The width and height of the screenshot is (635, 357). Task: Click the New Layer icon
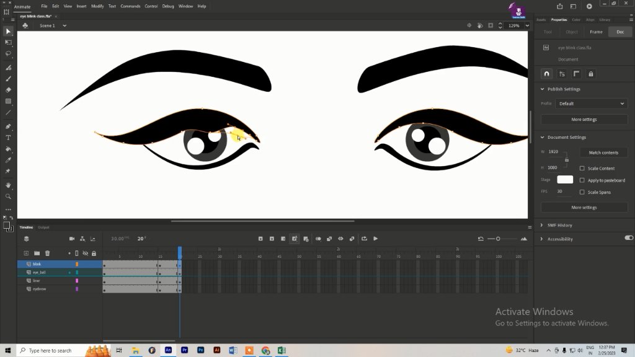click(x=26, y=253)
